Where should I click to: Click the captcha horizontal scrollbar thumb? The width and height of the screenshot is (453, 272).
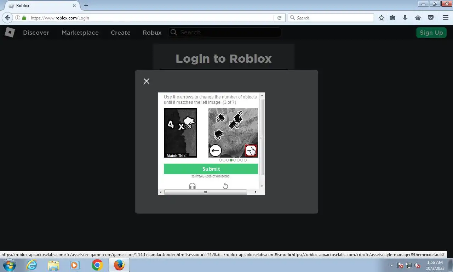[x=205, y=192]
